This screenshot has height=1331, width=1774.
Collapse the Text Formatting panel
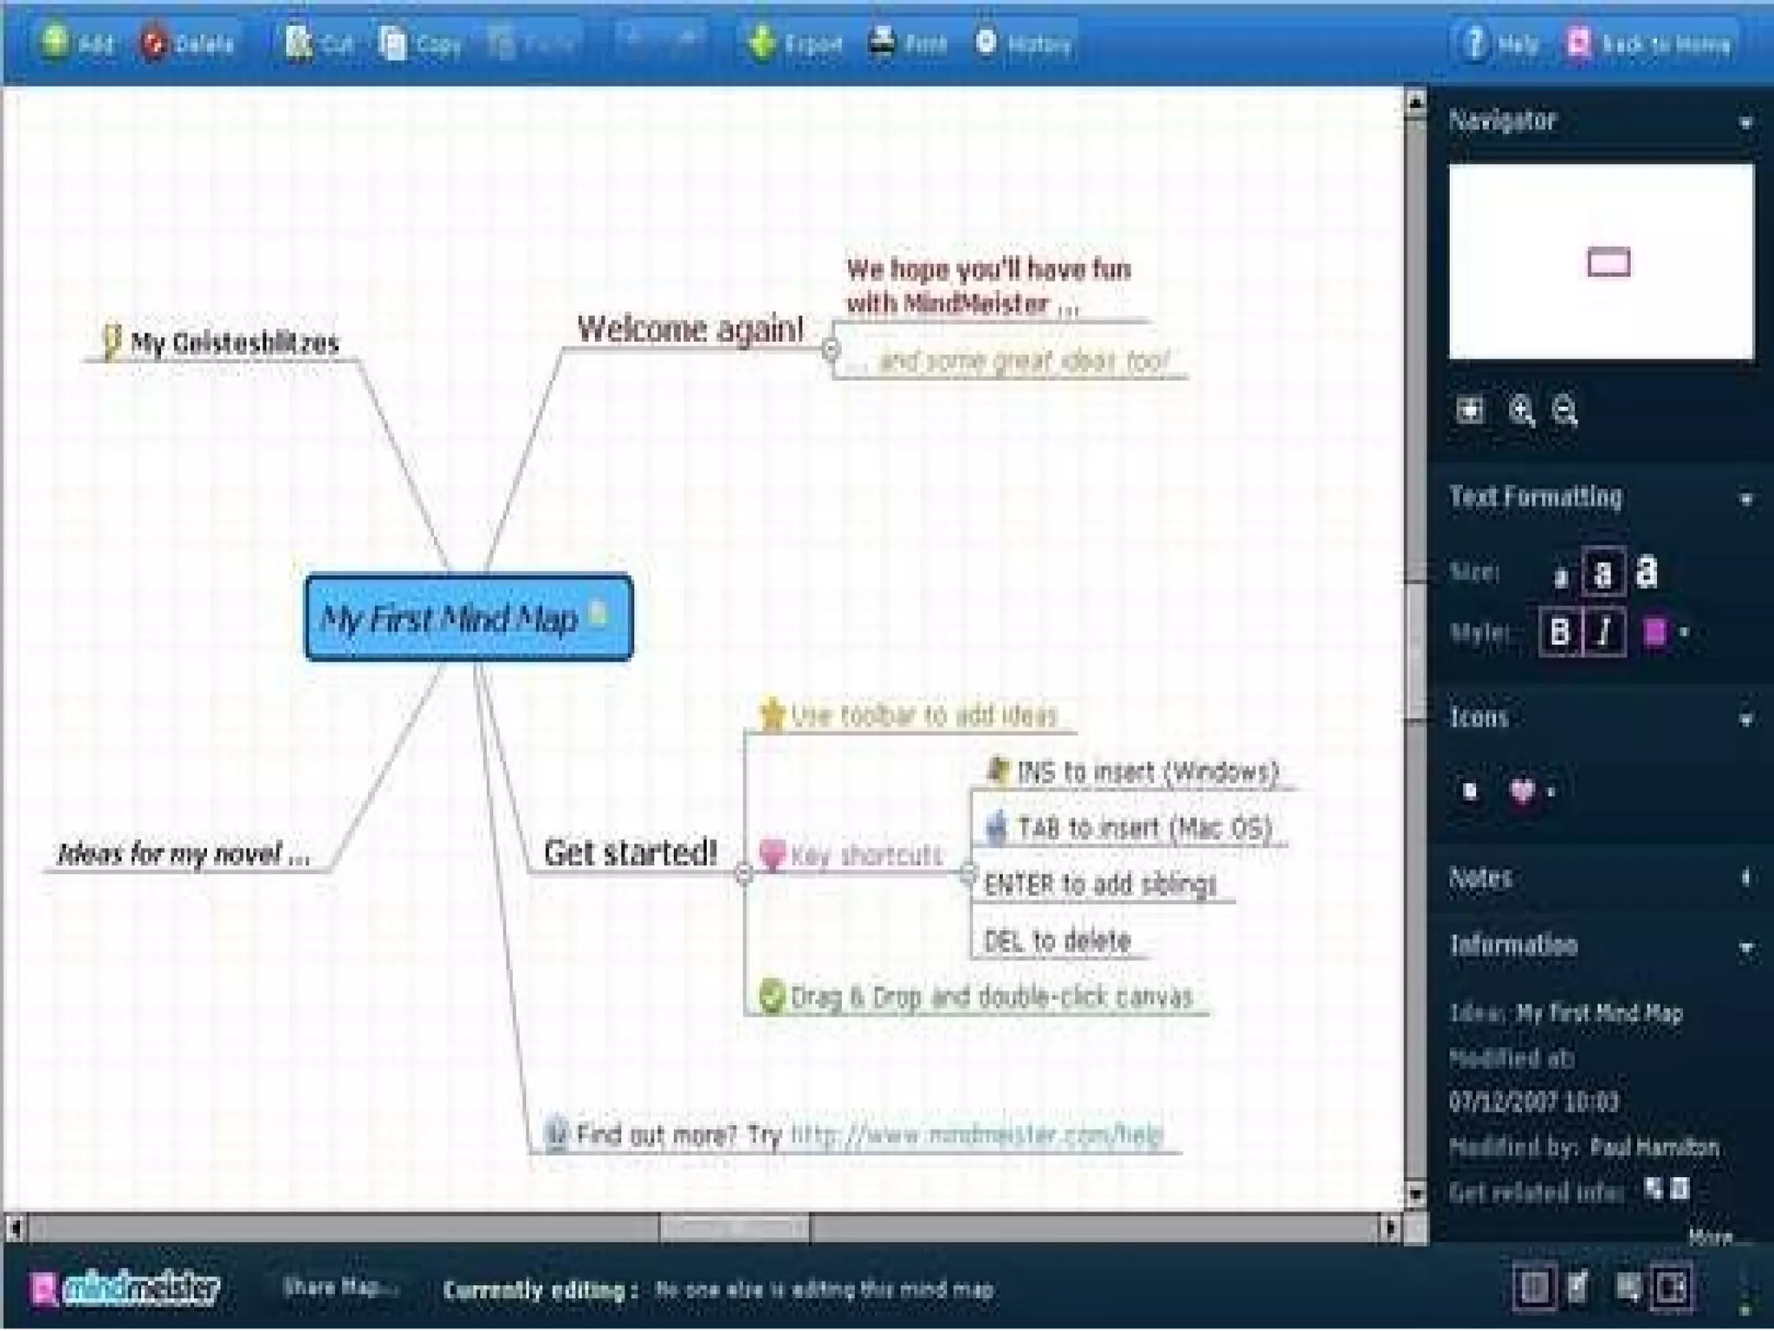click(x=1746, y=500)
